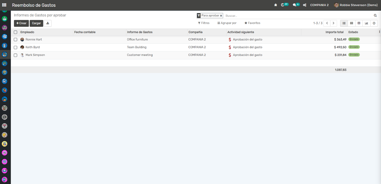The width and height of the screenshot is (381, 184).
Task: Click the download export icon button
Action: [48, 23]
